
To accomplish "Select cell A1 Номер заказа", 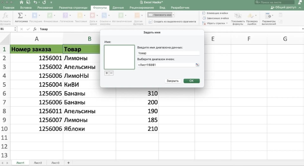I will (x=37, y=49).
